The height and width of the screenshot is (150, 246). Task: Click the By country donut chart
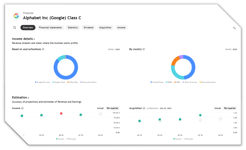click(183, 67)
